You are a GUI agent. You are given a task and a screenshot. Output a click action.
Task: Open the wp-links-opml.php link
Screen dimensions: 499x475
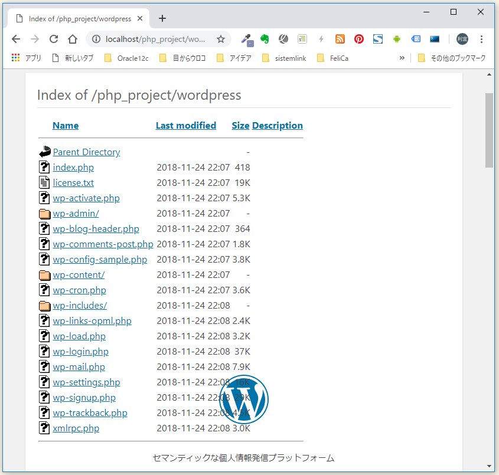92,321
